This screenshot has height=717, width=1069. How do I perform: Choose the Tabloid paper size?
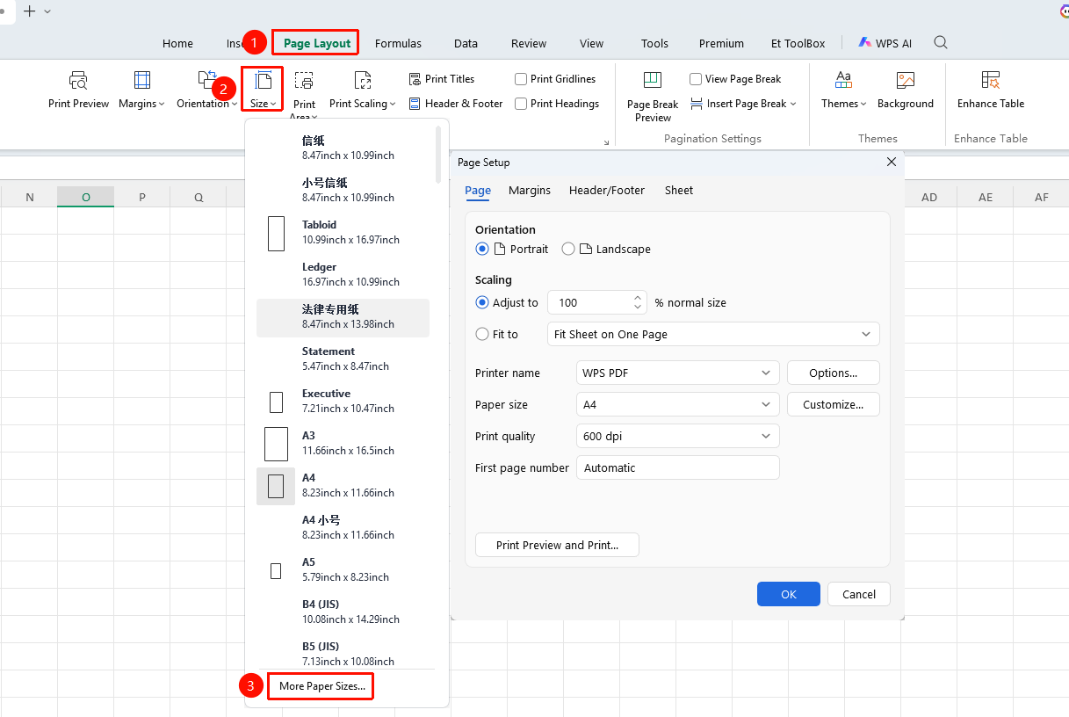pyautogui.click(x=343, y=232)
